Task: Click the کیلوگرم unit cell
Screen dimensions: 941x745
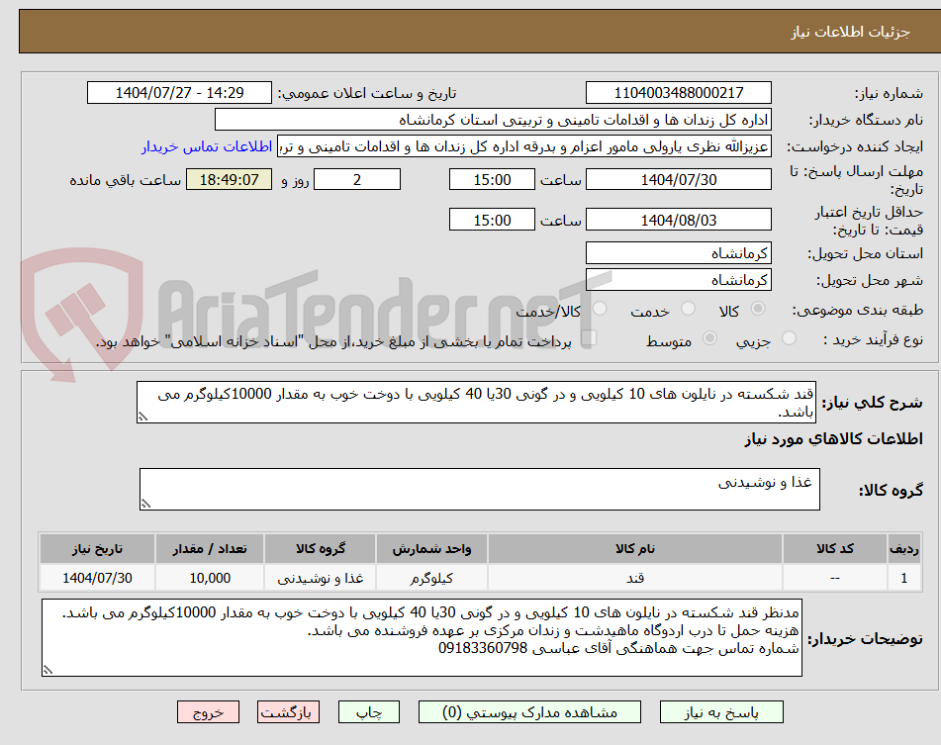Action: pyautogui.click(x=431, y=578)
